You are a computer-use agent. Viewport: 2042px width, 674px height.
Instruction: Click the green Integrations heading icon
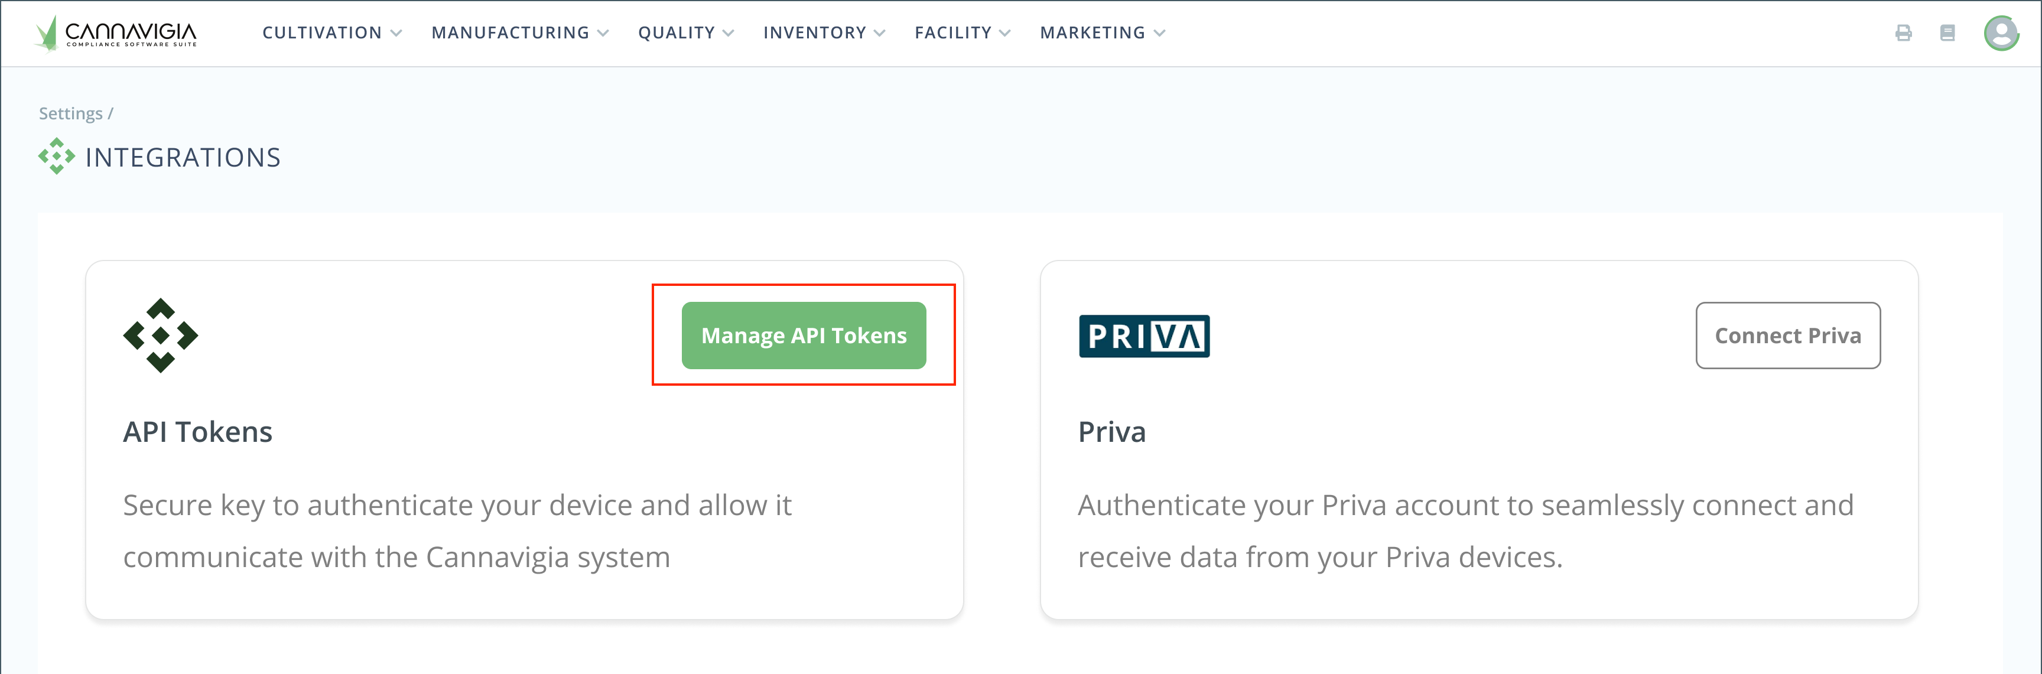pyautogui.click(x=56, y=157)
